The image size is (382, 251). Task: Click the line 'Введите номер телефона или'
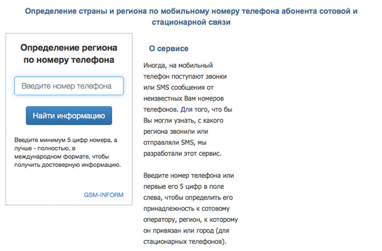(x=188, y=175)
